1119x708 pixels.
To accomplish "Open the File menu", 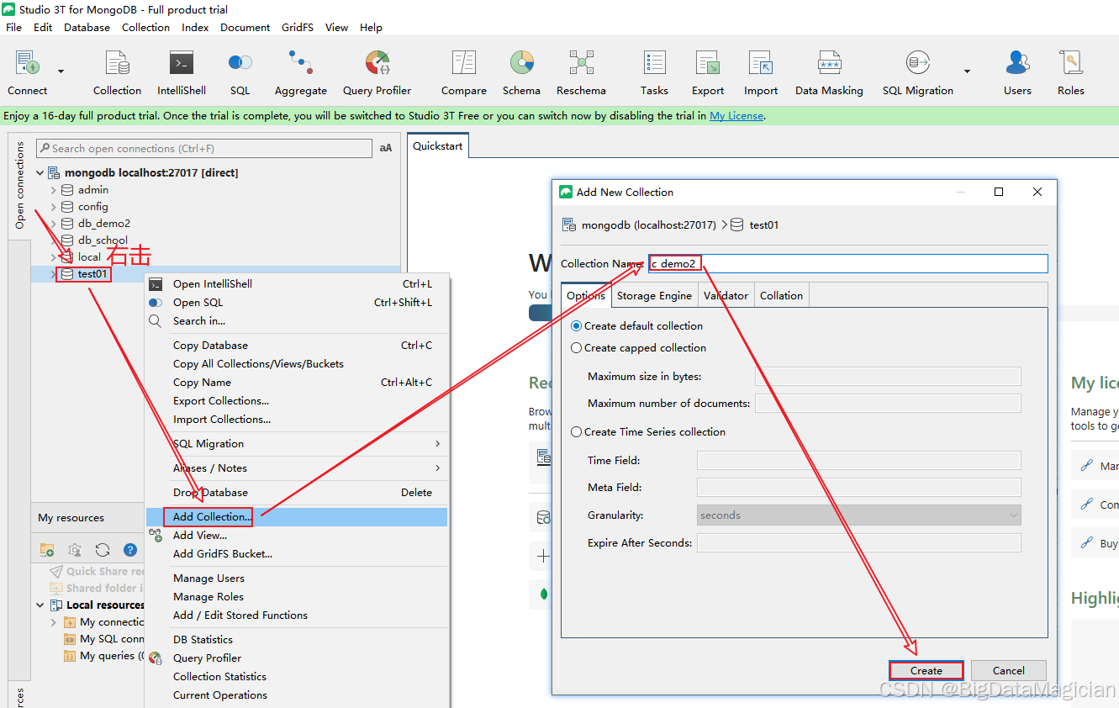I will 13,27.
